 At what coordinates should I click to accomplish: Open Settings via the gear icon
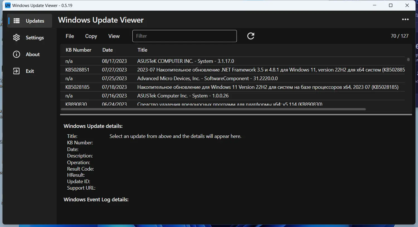[x=16, y=37]
